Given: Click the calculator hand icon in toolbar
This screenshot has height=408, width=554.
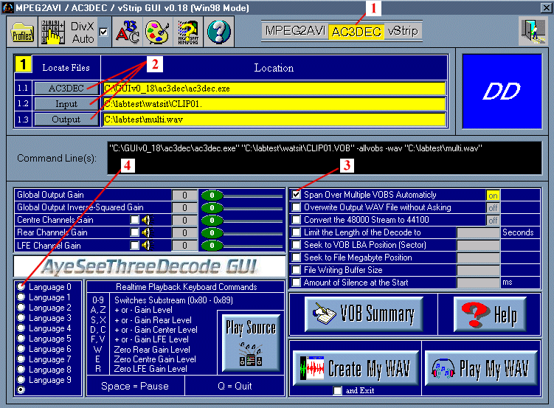Looking at the screenshot, I should tap(53, 32).
